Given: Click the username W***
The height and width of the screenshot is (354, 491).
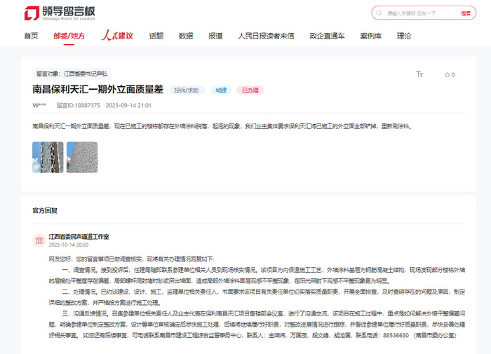Looking at the screenshot, I should [39, 105].
